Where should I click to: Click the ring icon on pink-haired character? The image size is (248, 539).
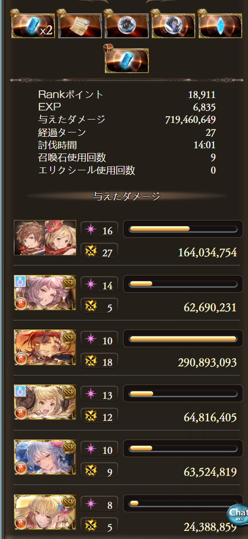[19, 280]
